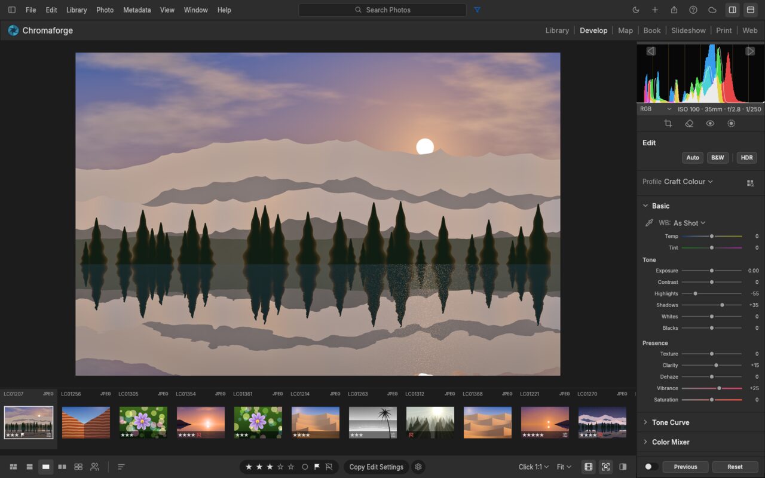This screenshot has height=478, width=765.
Task: Switch to the Slideshow module tab
Action: pyautogui.click(x=688, y=30)
